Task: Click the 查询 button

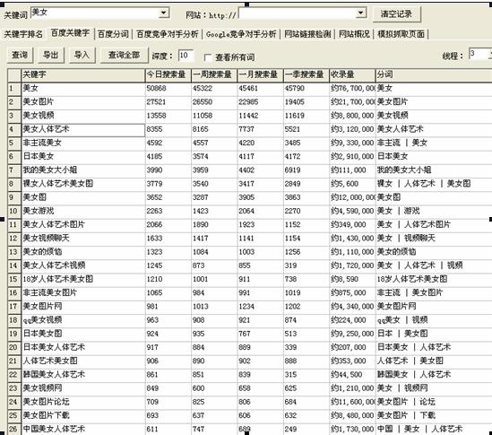Action: click(20, 56)
